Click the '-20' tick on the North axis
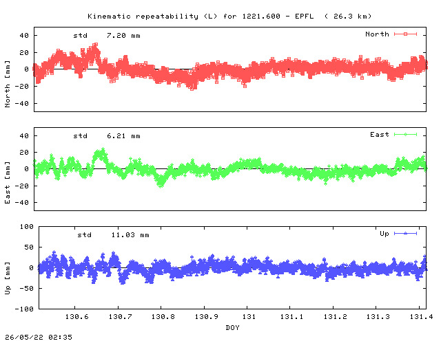 point(21,87)
